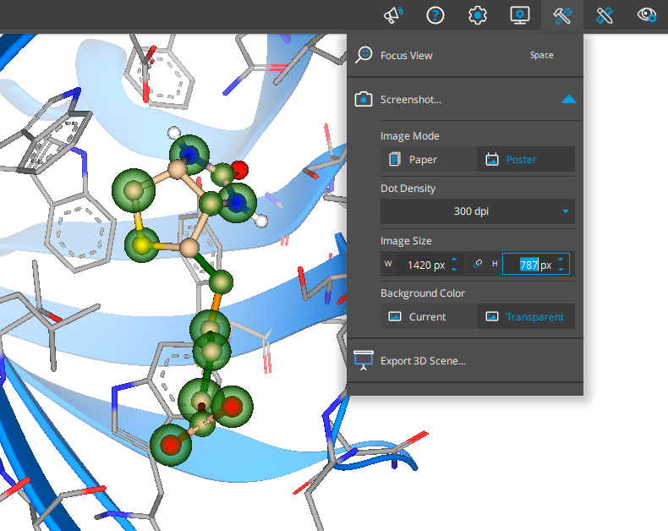Select Poster image mode
668x531 pixels.
coord(526,160)
